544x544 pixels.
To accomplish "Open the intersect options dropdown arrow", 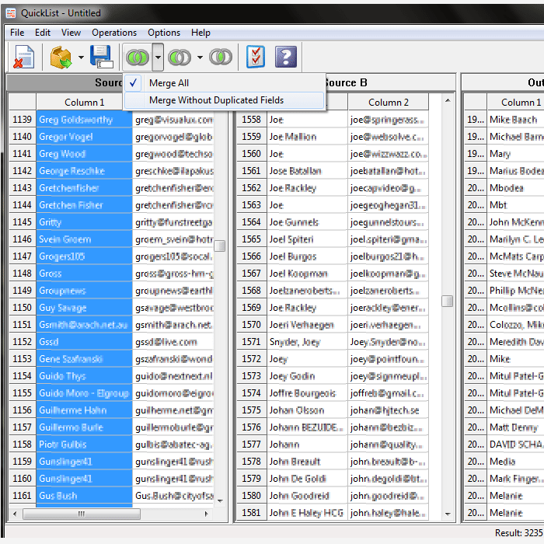I will coord(200,58).
